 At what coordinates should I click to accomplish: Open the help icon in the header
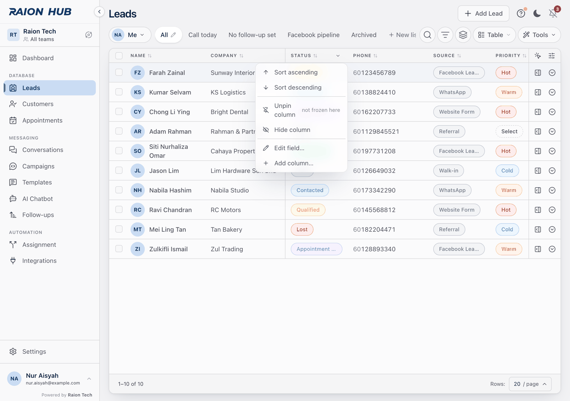click(x=521, y=14)
